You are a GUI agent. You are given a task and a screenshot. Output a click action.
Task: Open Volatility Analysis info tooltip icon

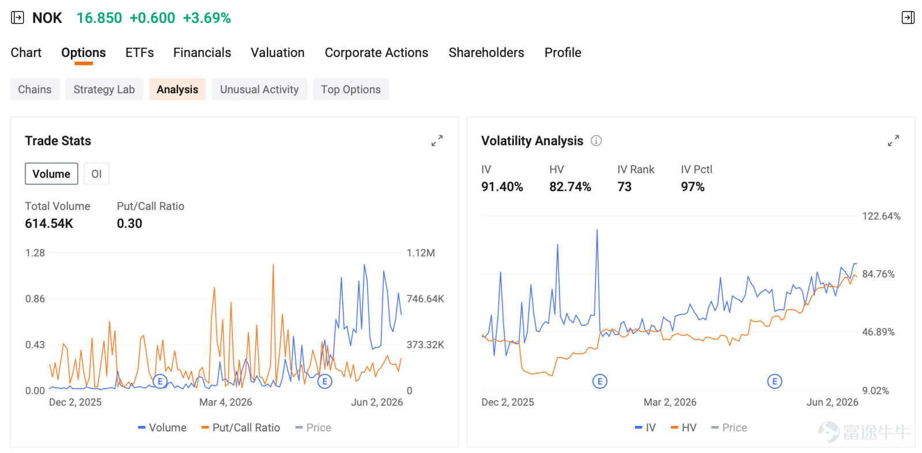(x=596, y=140)
